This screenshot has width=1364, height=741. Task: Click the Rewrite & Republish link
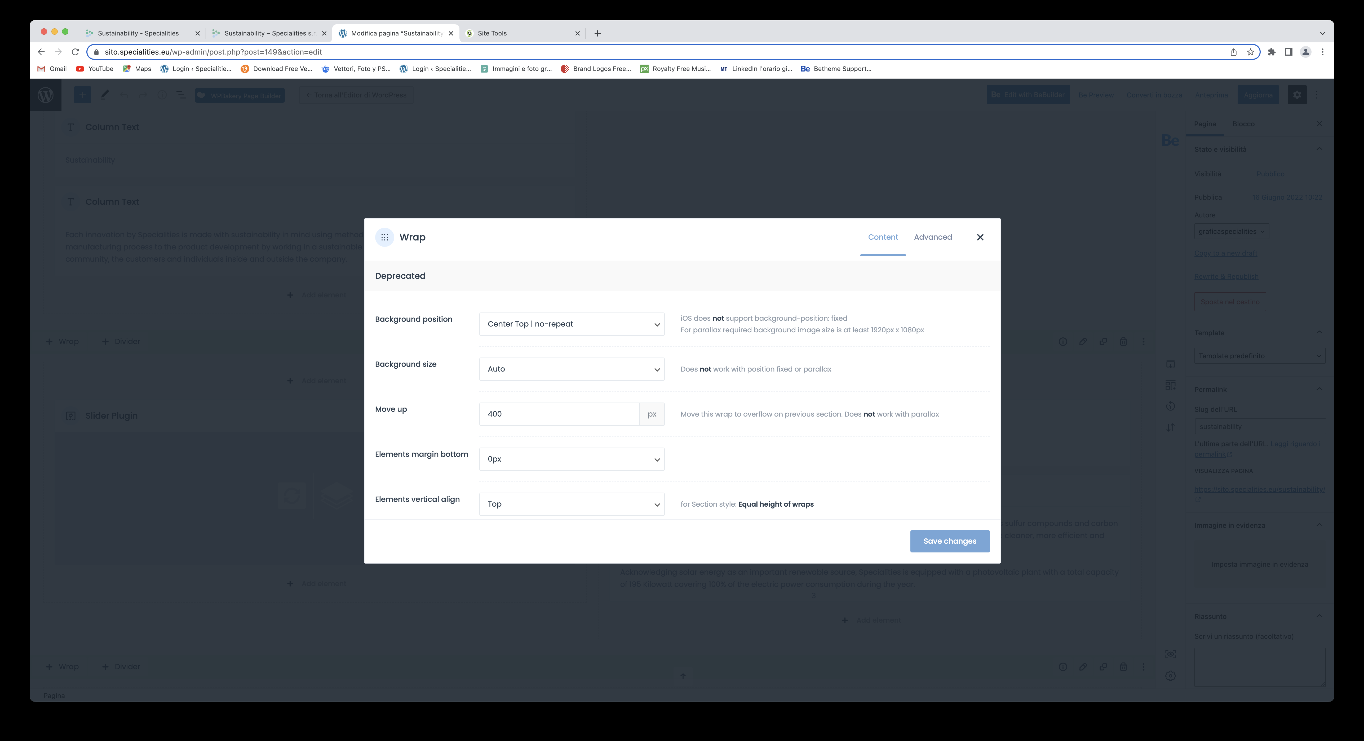(1226, 277)
